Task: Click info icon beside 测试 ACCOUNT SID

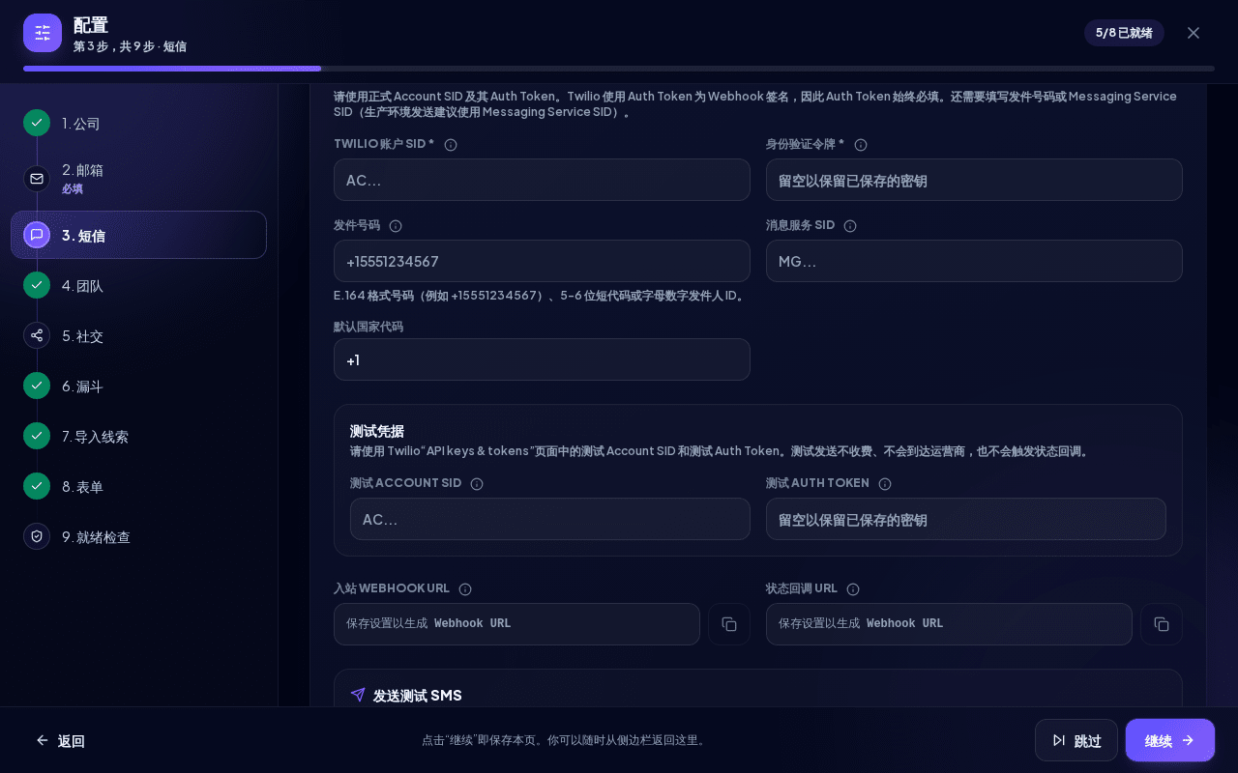Action: click(477, 484)
